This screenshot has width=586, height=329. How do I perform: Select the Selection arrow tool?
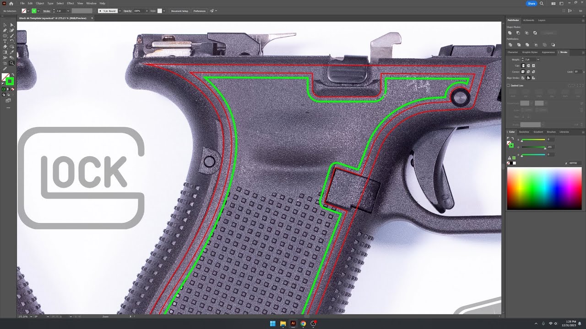[x=5, y=25]
